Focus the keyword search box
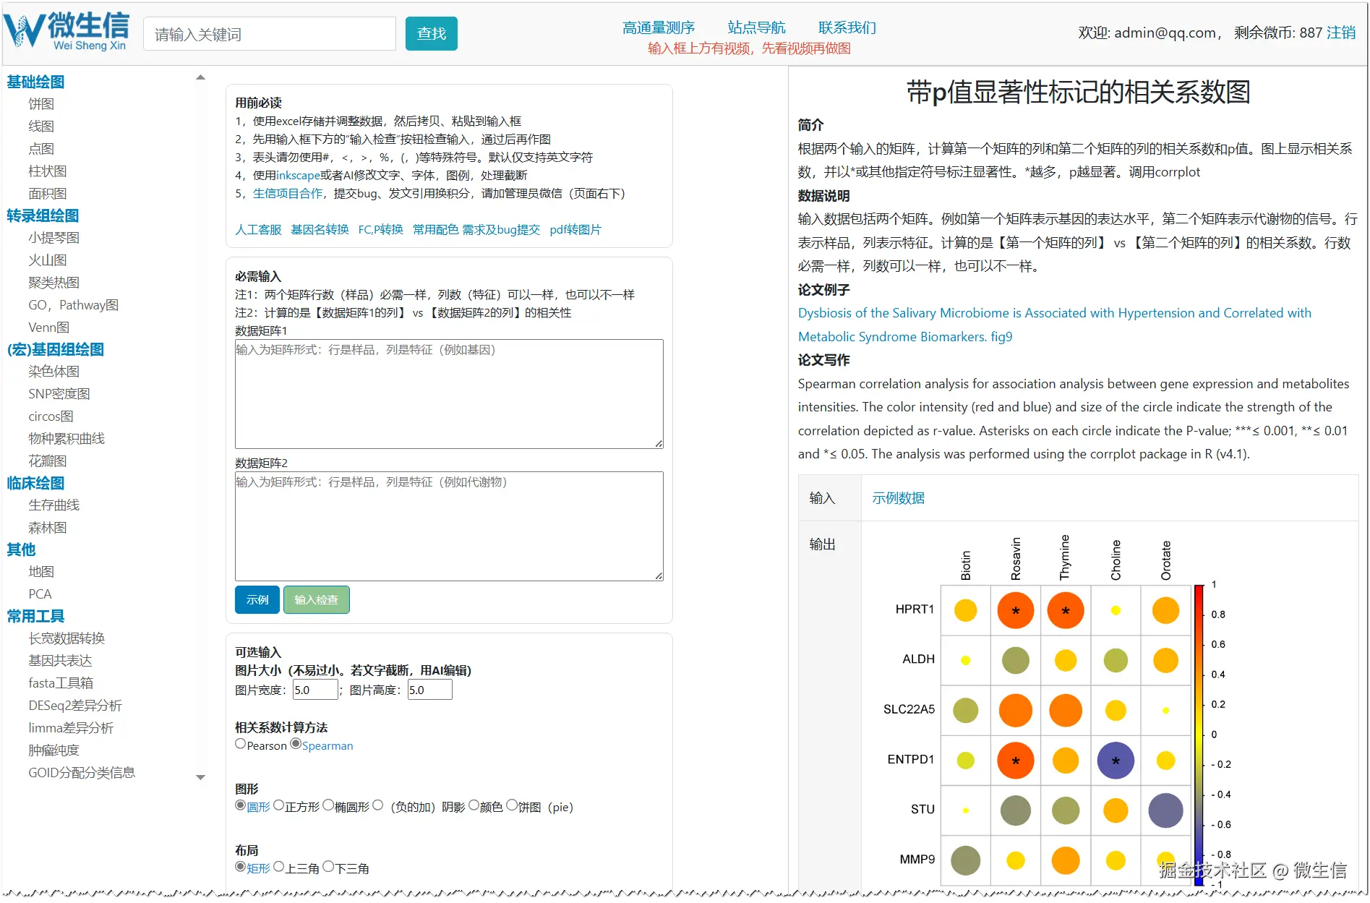 click(270, 34)
